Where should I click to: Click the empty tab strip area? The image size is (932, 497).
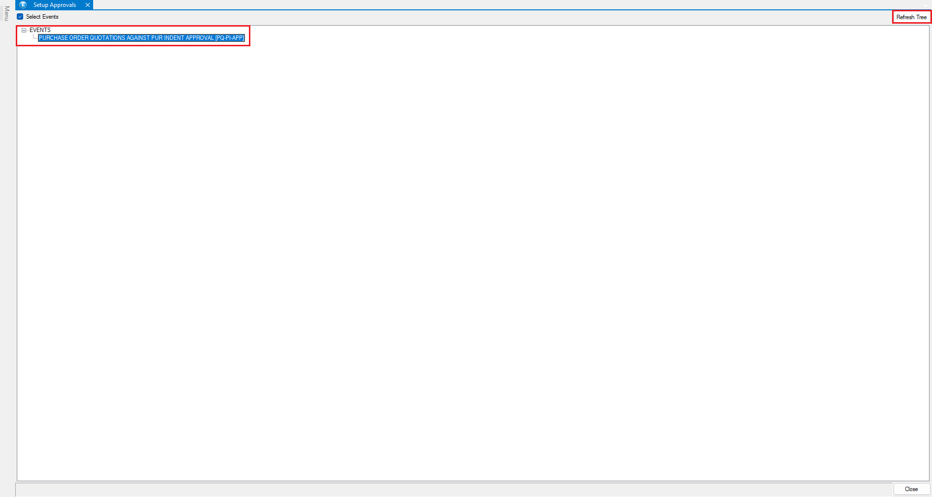tap(493, 5)
